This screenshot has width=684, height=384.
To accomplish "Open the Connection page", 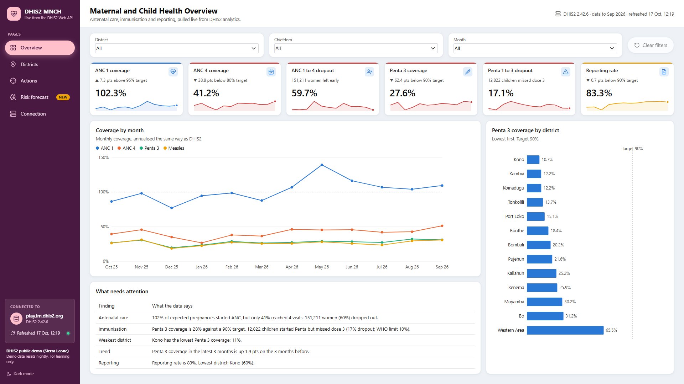I will pos(40,114).
